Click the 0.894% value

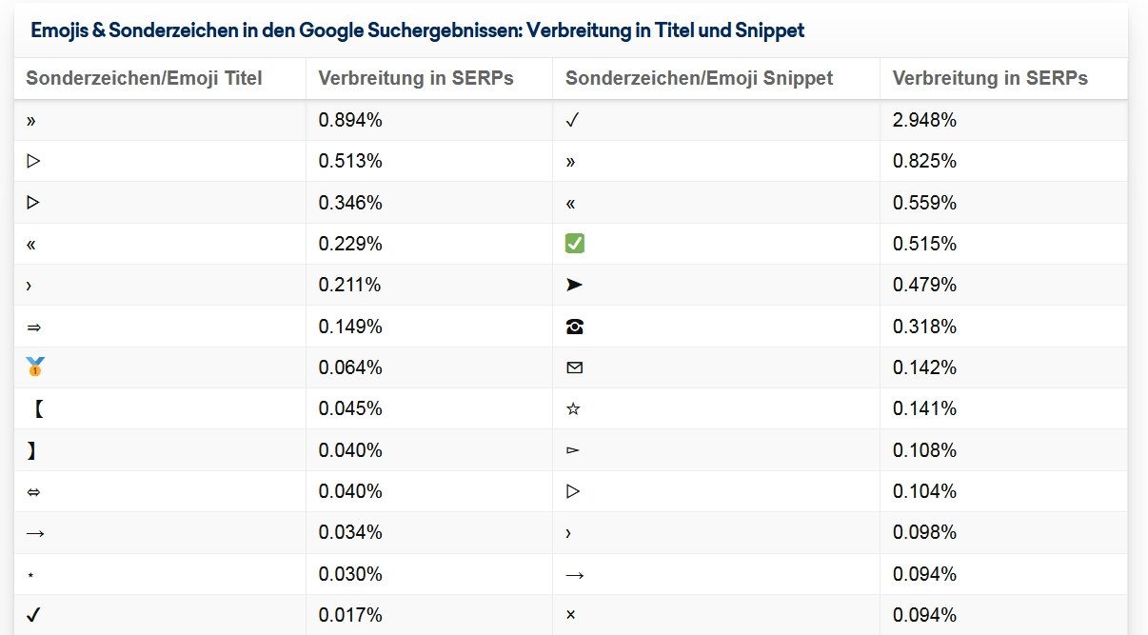click(x=350, y=120)
